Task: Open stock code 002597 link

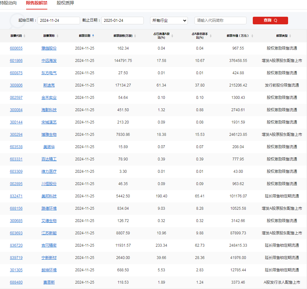Action: tap(16, 98)
